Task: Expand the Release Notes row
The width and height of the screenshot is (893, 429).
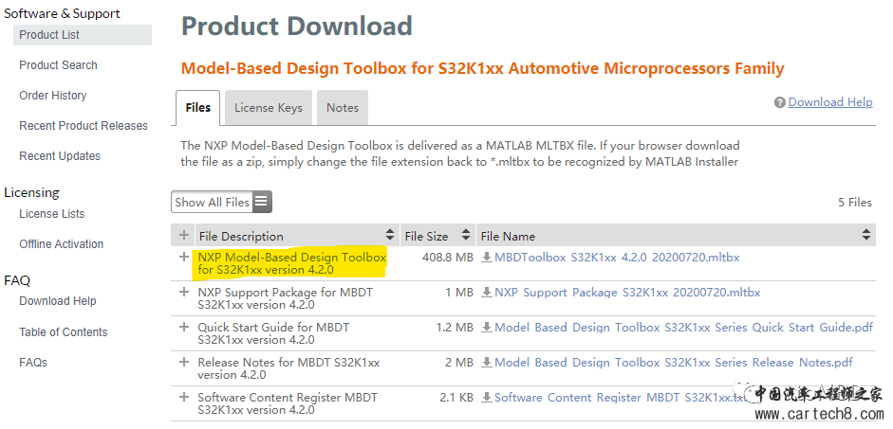Action: pyautogui.click(x=183, y=362)
